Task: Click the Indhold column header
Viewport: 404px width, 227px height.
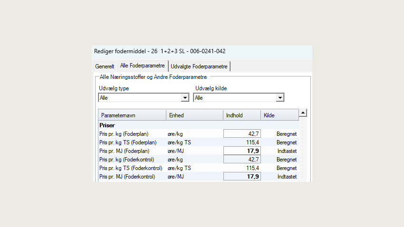Action: click(242, 115)
